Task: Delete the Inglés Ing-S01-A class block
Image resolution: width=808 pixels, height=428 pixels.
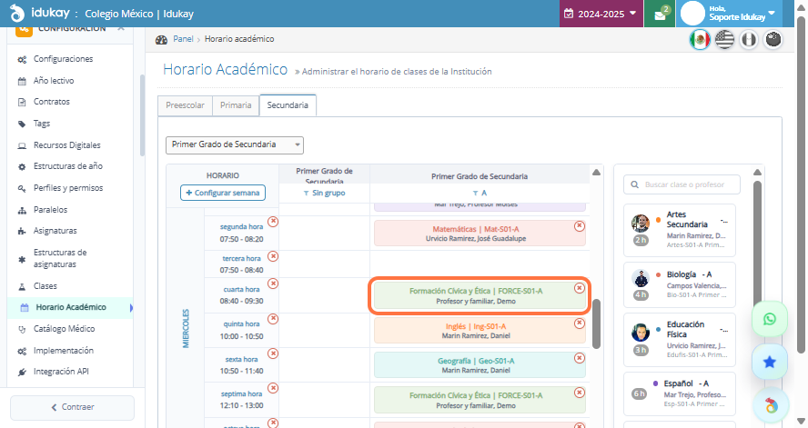Action: coord(580,323)
